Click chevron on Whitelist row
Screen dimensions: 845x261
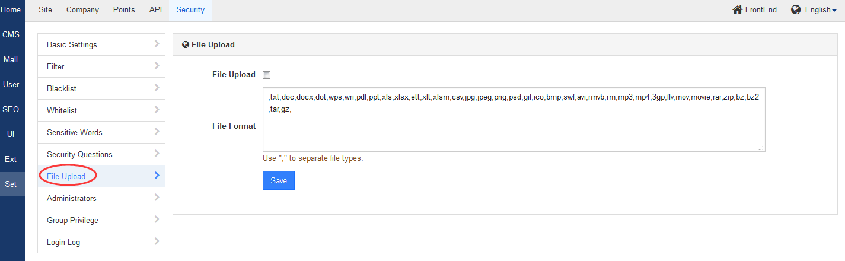coord(157,110)
